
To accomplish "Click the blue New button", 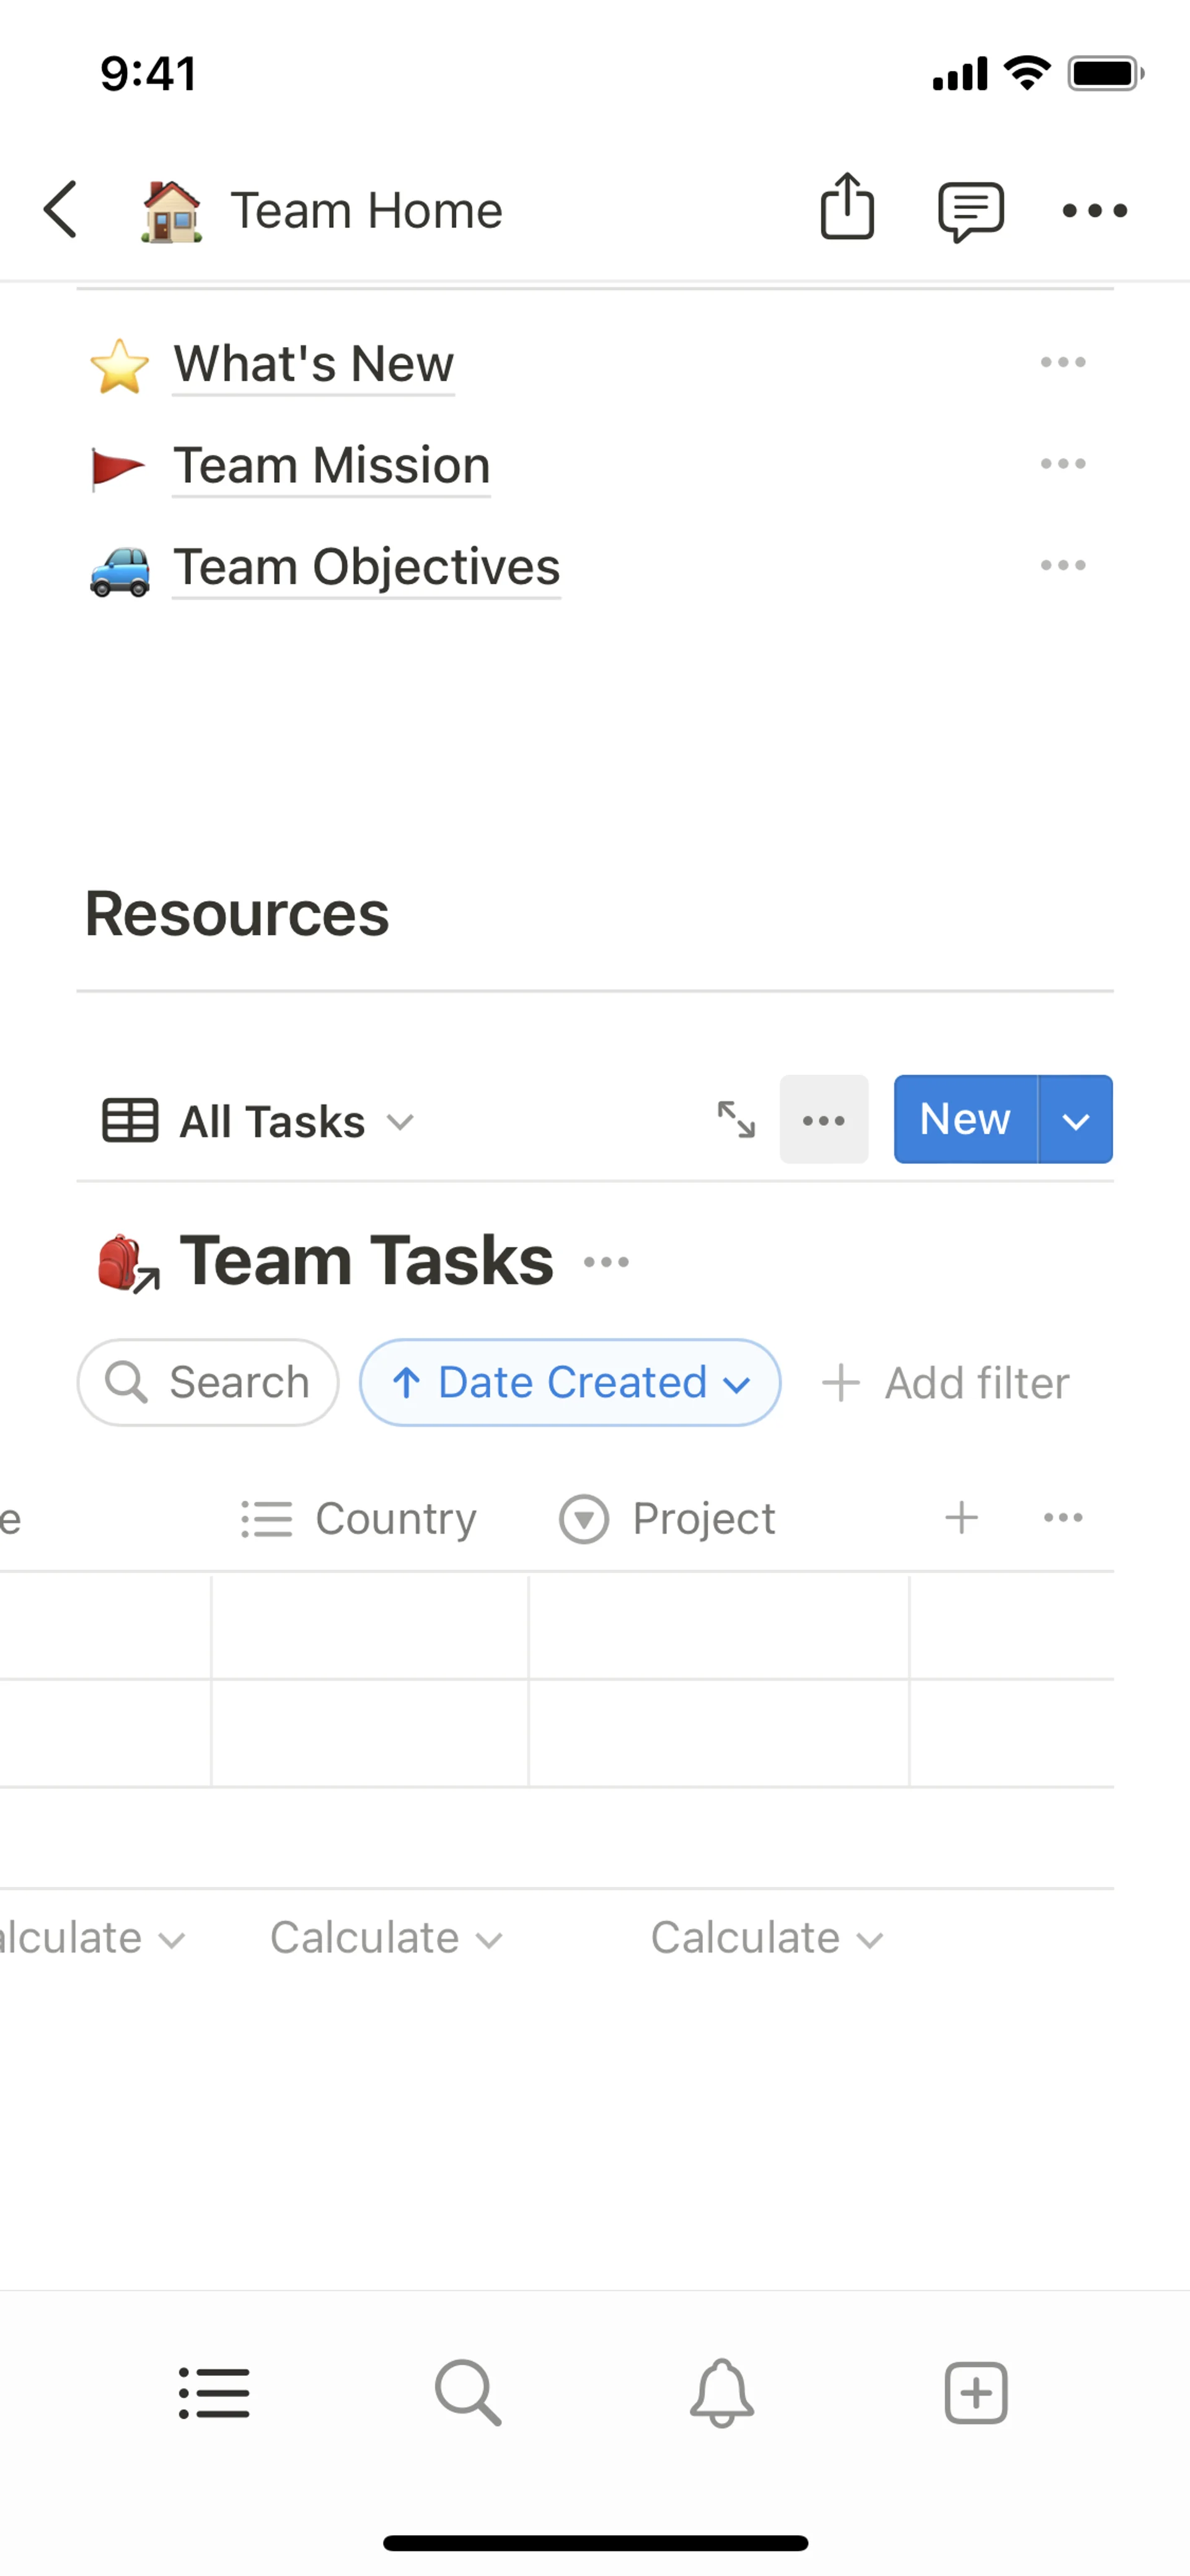I will coord(964,1120).
